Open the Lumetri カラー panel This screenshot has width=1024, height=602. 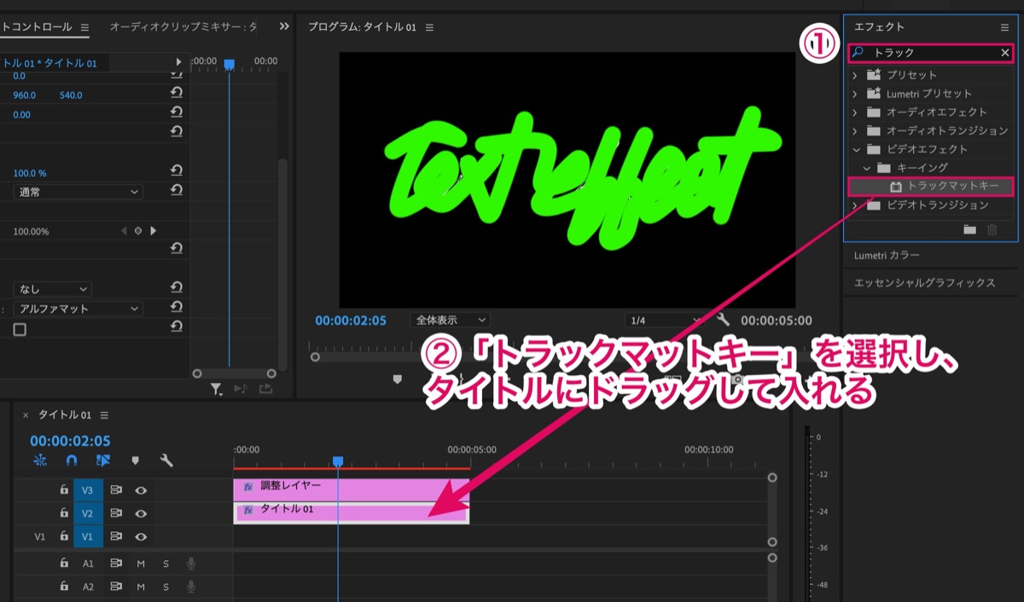tap(887, 255)
